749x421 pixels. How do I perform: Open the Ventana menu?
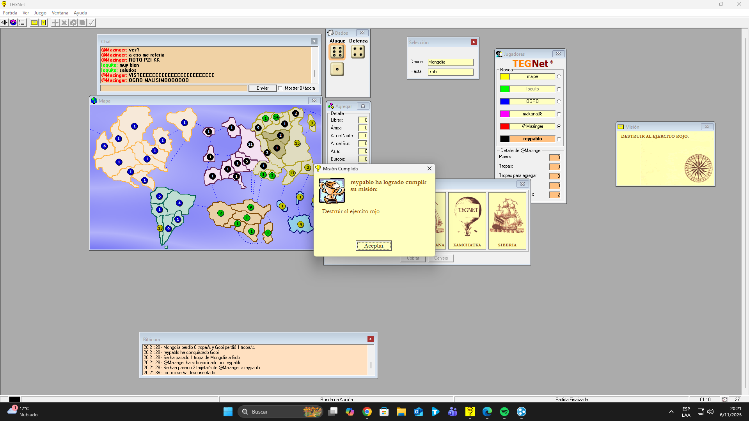[x=60, y=13]
